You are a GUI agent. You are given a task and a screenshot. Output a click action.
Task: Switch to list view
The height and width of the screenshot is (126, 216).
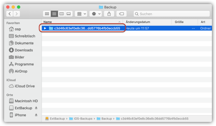click(x=54, y=14)
